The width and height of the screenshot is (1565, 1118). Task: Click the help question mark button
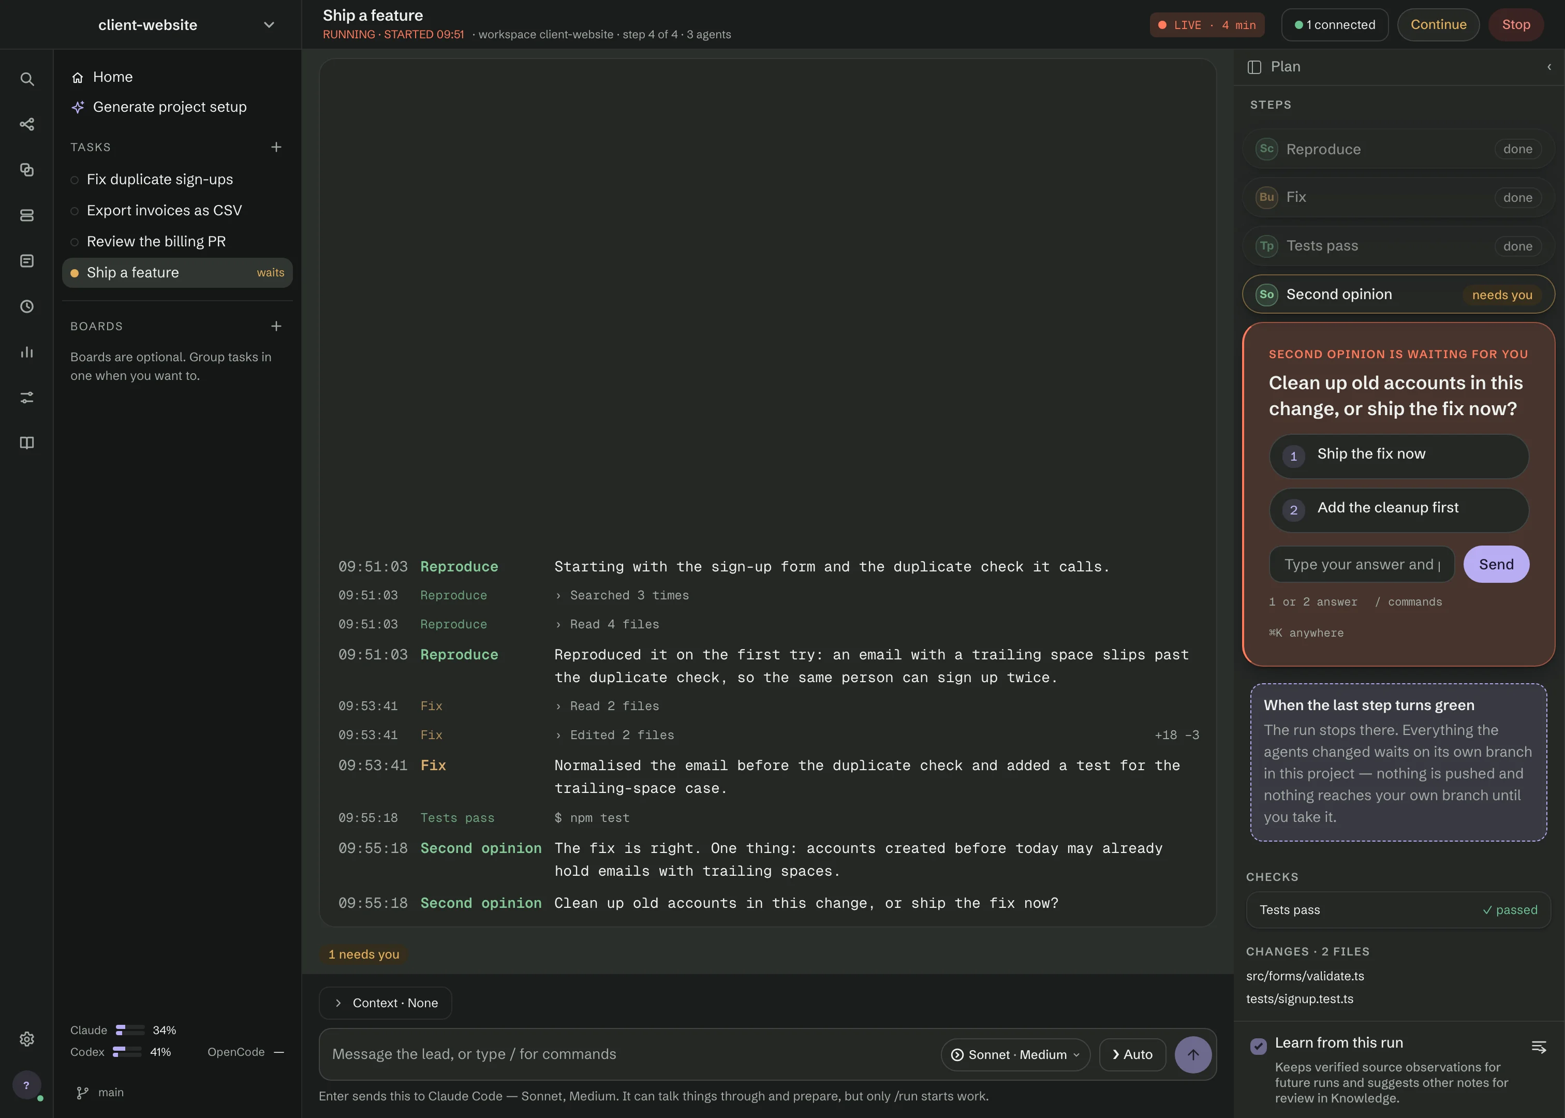pos(27,1085)
